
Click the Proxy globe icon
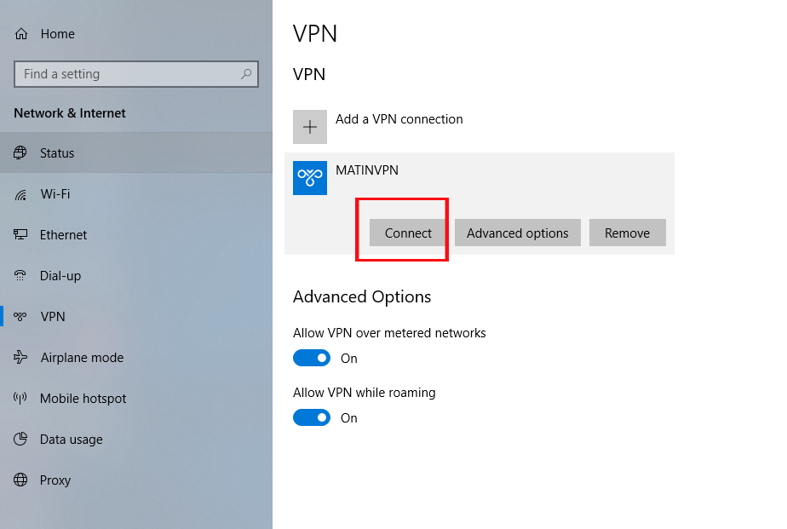tap(21, 480)
